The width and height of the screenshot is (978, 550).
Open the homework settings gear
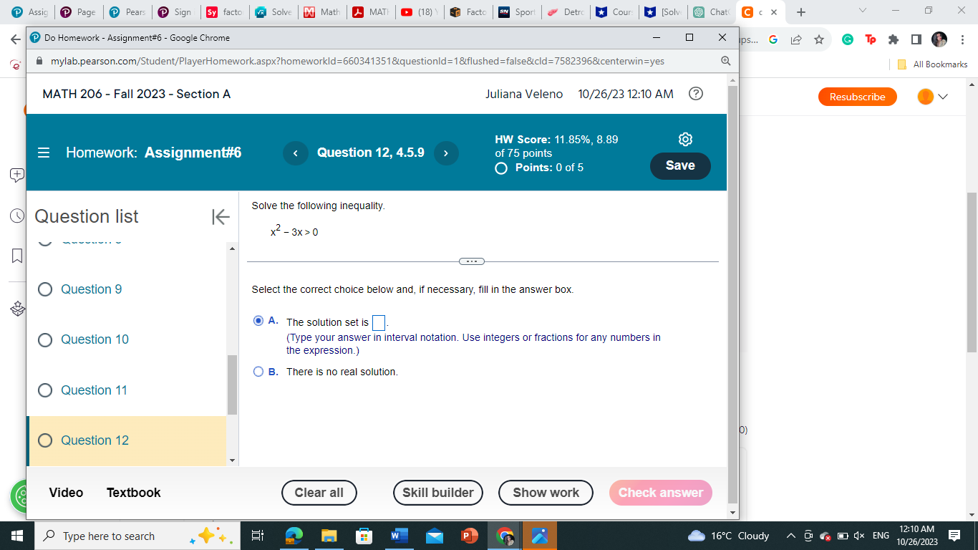click(x=685, y=139)
